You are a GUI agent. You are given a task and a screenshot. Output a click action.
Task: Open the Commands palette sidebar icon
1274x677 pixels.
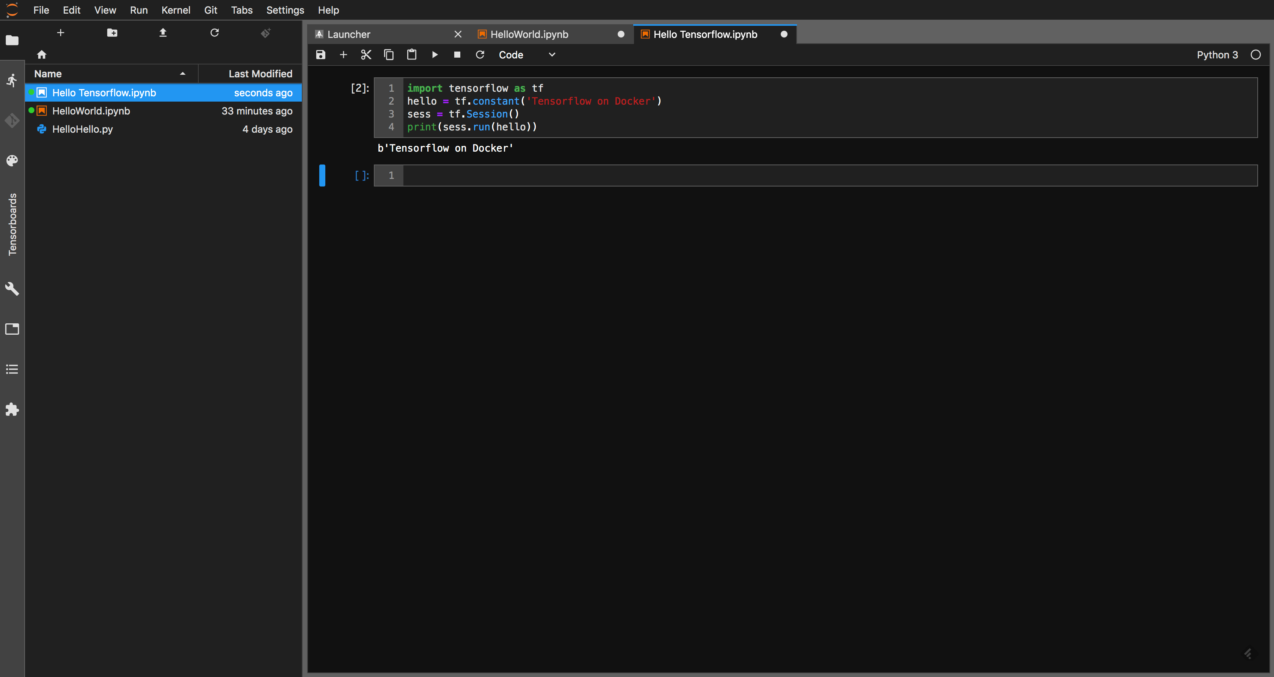pos(12,160)
